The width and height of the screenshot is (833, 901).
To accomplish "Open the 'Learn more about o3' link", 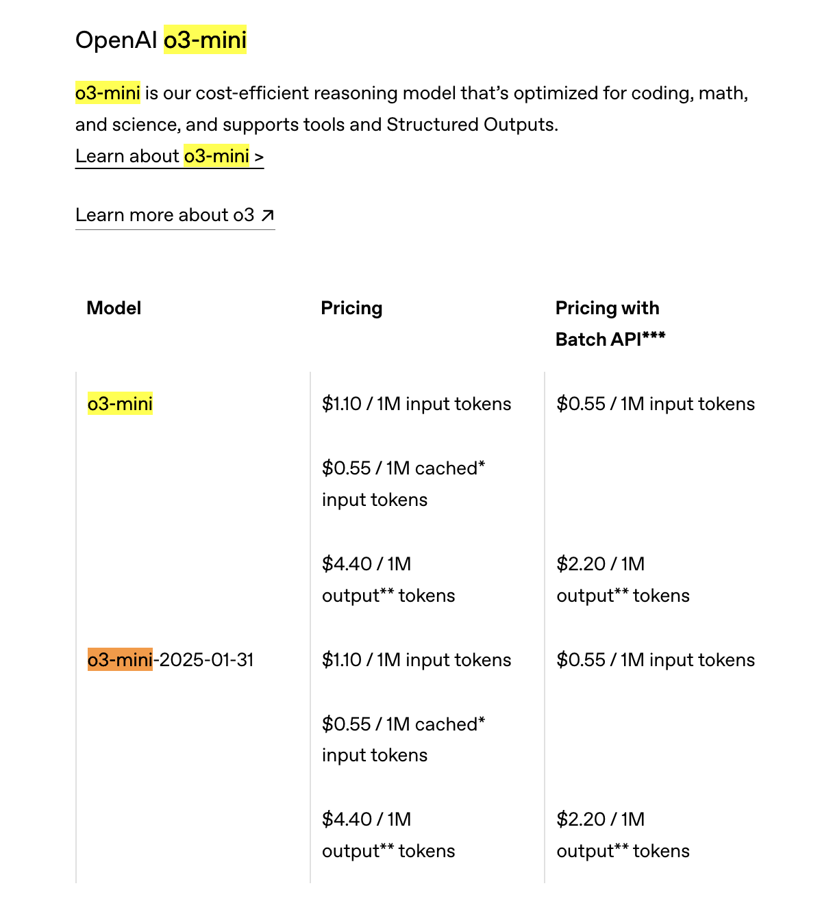I will pyautogui.click(x=175, y=215).
